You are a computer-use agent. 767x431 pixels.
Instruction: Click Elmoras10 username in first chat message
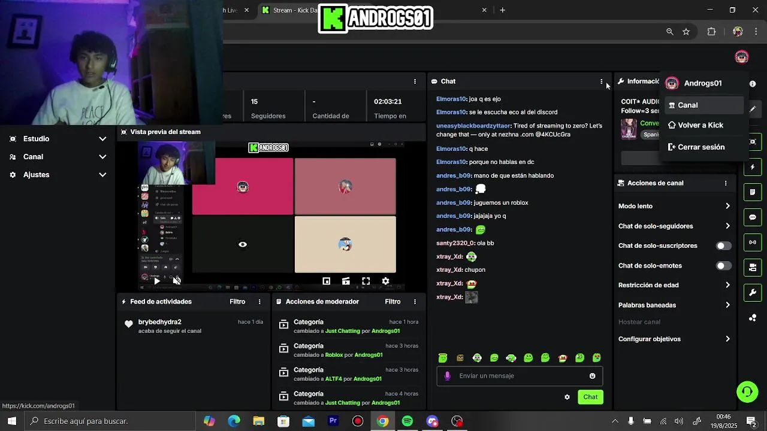[451, 99]
